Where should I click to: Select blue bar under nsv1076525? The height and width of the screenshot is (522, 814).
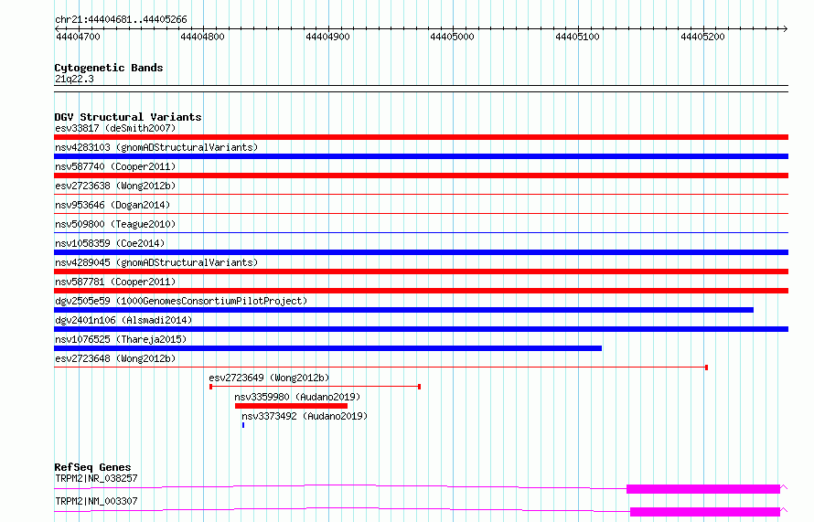point(328,348)
